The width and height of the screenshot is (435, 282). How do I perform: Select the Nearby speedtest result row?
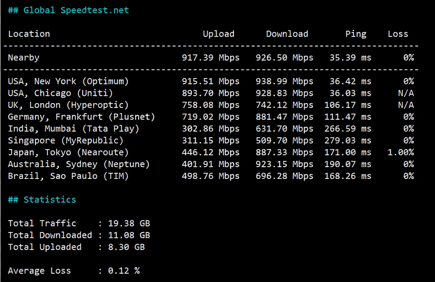pyautogui.click(x=23, y=58)
